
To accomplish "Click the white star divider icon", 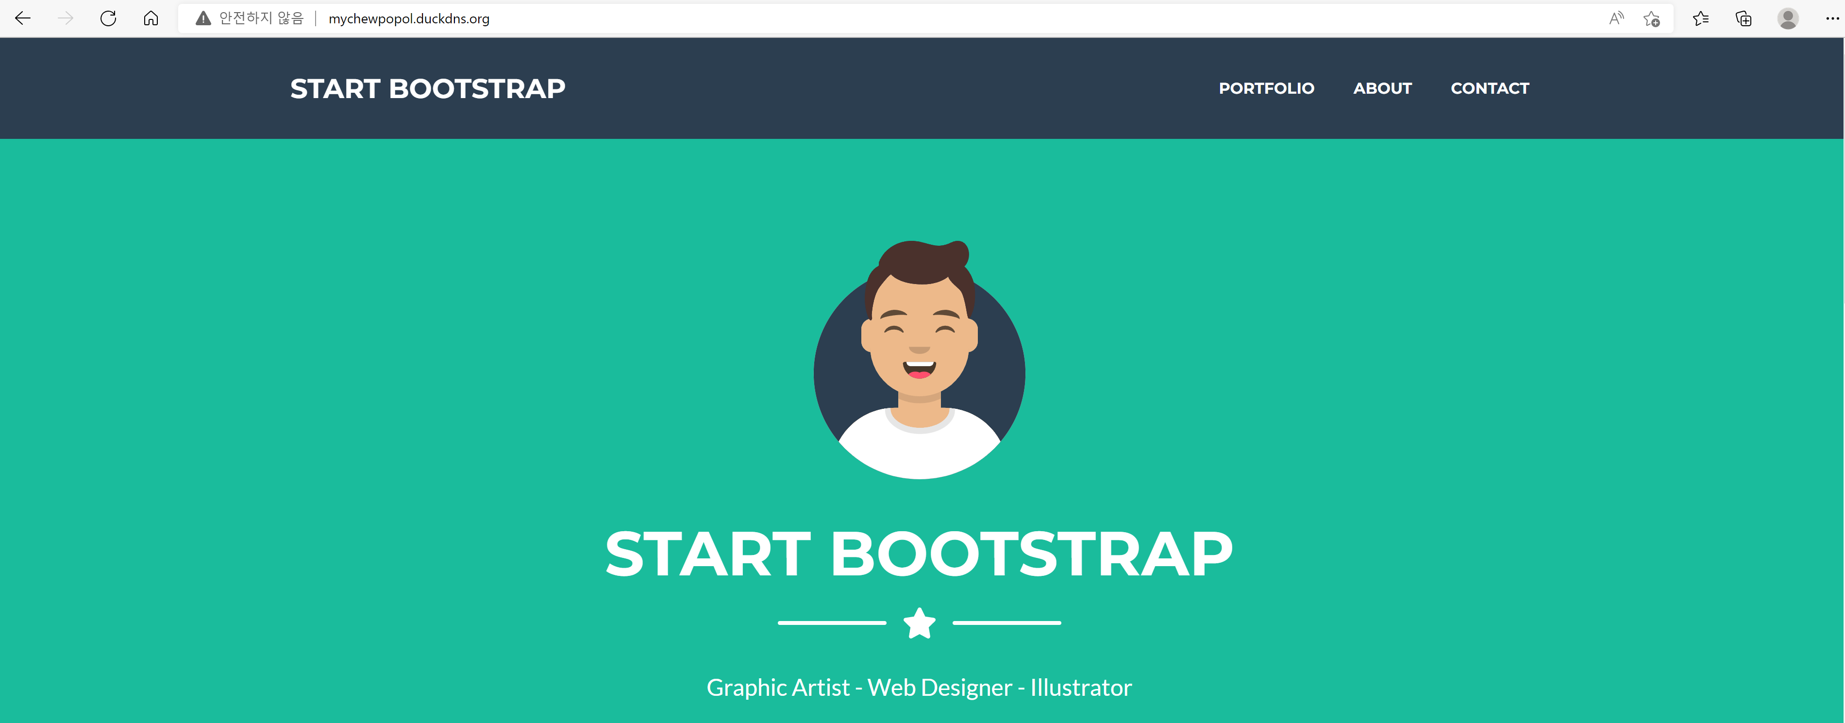I will (919, 622).
